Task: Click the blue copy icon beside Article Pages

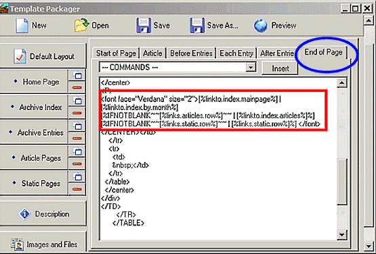Action: coord(77,151)
